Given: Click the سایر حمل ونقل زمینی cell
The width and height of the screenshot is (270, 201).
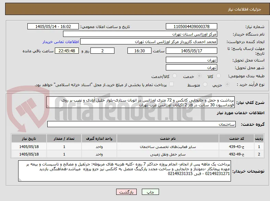Looking at the screenshot, I should [x=168, y=154].
